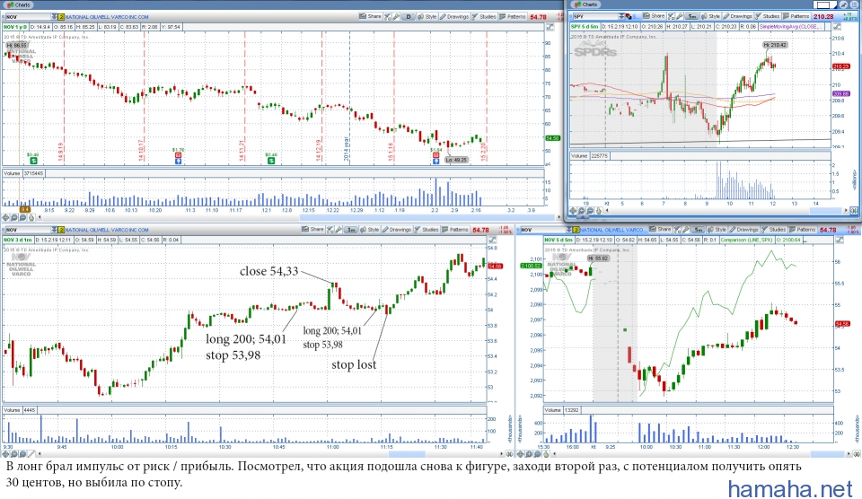Screen dimensions: 862x499
Task: Click the $1.04 dividend marker on daily chart
Action: pyautogui.click(x=435, y=154)
